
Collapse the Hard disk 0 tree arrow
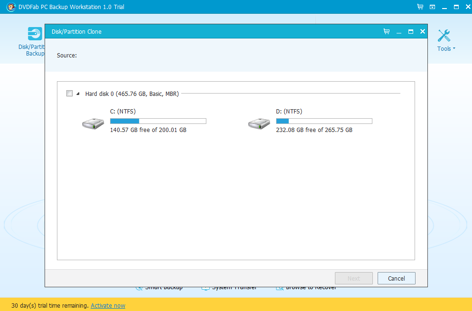point(78,94)
